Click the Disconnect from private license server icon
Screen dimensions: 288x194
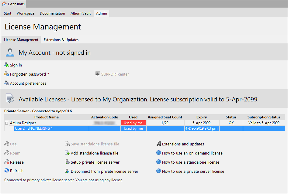tap(68, 171)
